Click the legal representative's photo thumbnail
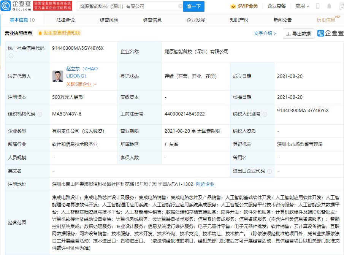This screenshot has height=255, width=344. [x=58, y=76]
